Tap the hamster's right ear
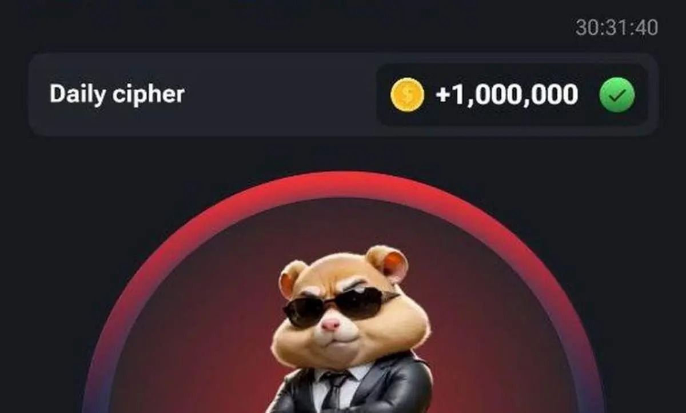Image resolution: width=686 pixels, height=413 pixels. pyautogui.click(x=389, y=263)
